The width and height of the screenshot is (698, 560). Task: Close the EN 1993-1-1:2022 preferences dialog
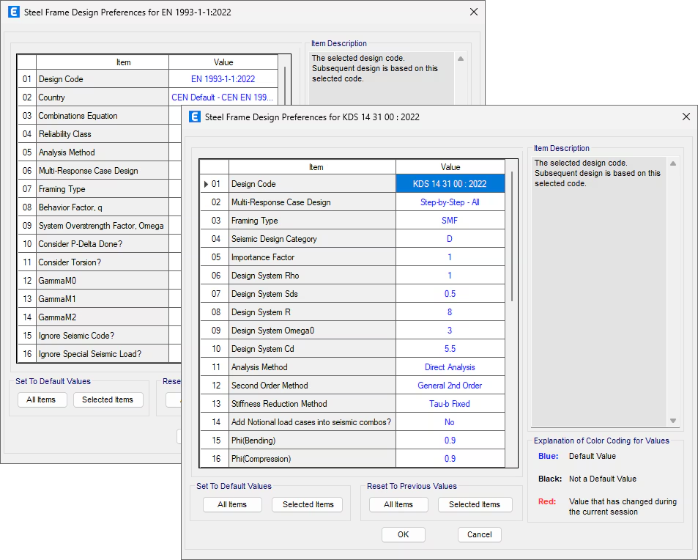click(x=473, y=12)
